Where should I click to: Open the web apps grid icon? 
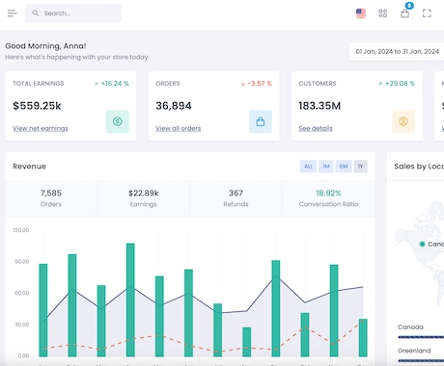(x=382, y=13)
